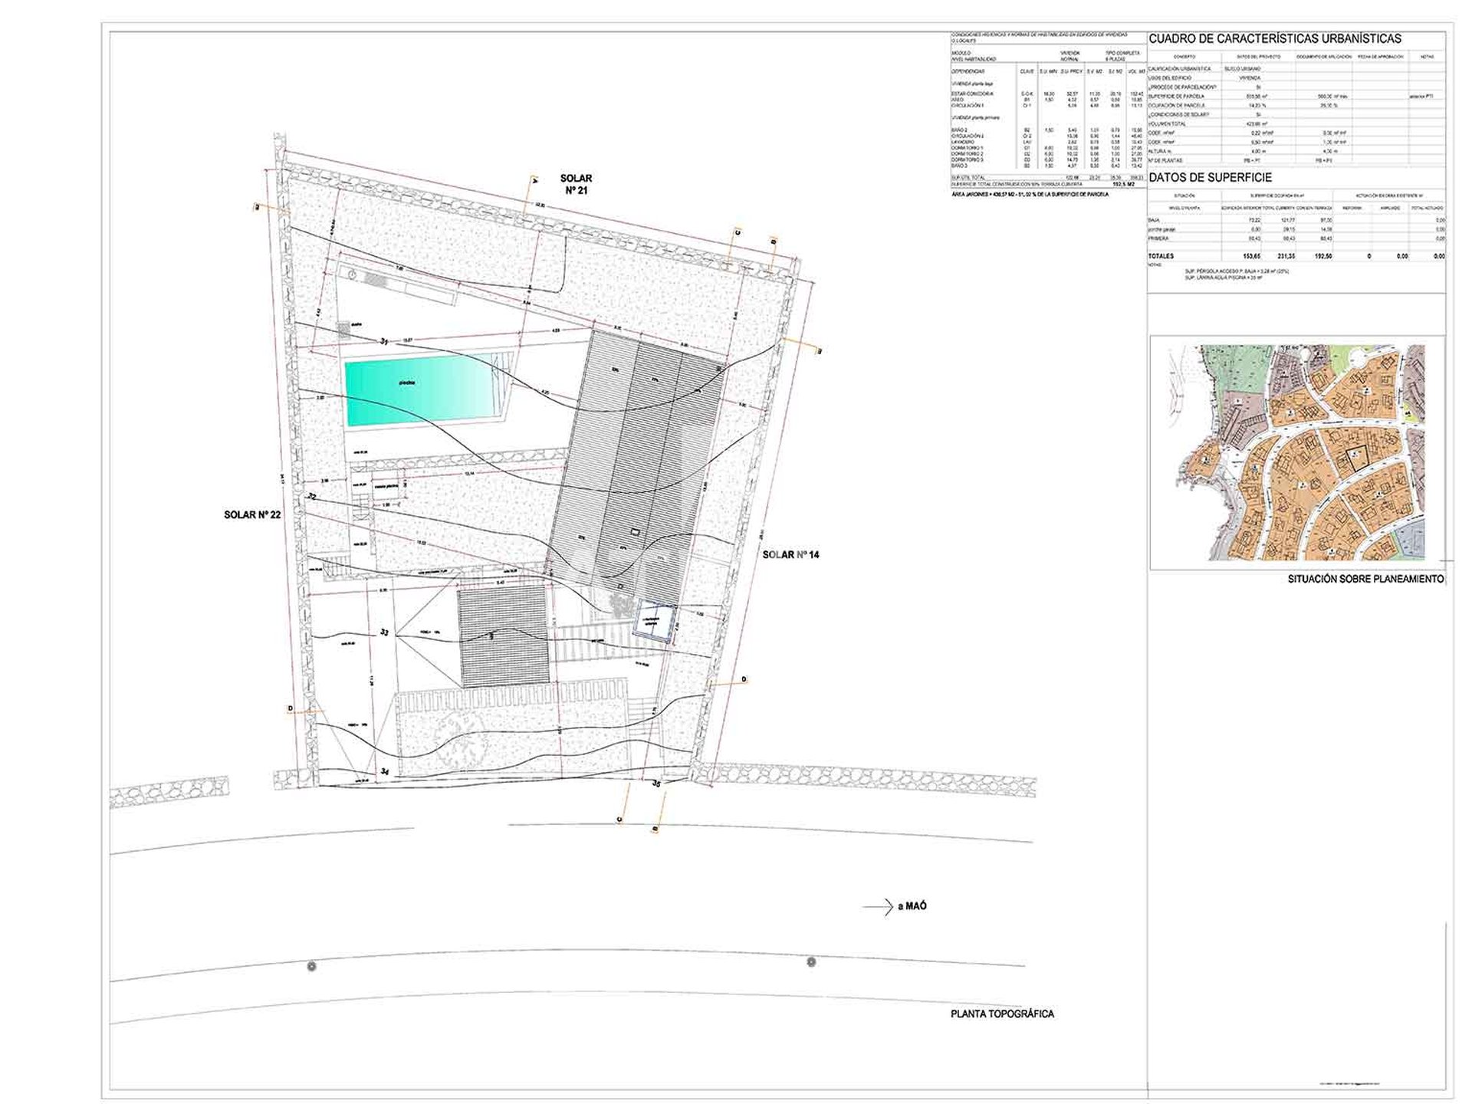Select the 'SOLAR Nº 14' label
This screenshot has height=1104, width=1472.
[x=790, y=554]
